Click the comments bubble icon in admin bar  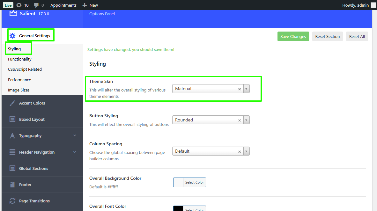pyautogui.click(x=36, y=5)
